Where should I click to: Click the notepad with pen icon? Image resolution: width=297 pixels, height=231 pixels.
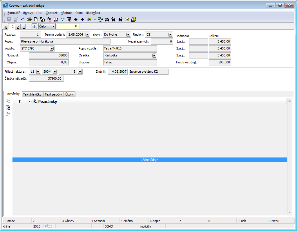coord(133,19)
